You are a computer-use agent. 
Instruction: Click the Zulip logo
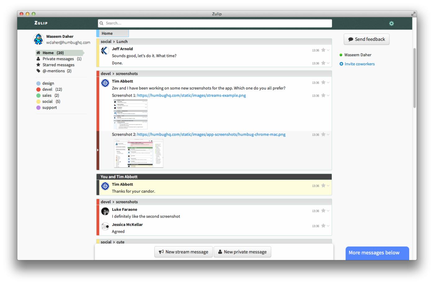(41, 23)
